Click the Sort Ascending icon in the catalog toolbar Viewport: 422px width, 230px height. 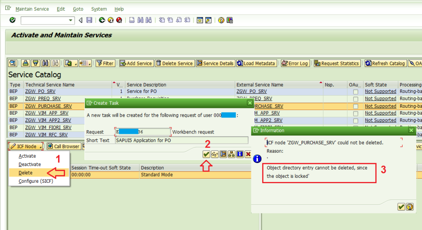[26, 63]
